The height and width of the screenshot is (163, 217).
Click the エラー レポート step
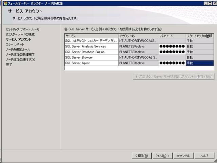[x=15, y=44]
